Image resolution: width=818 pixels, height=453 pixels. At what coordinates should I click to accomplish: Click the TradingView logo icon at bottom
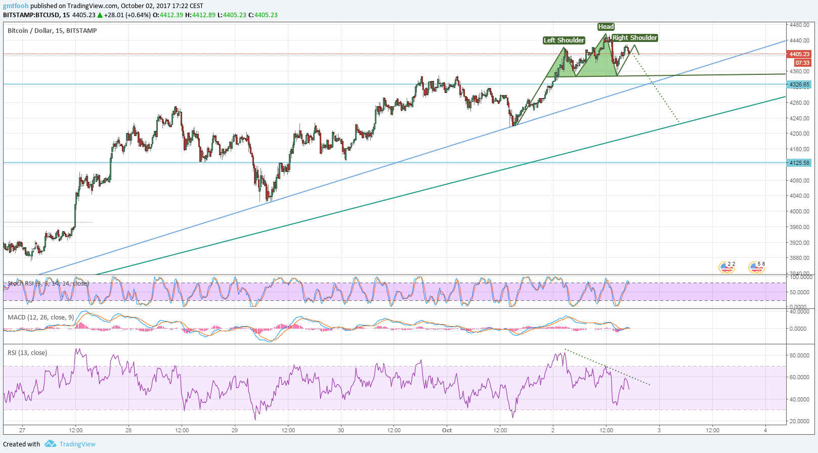[x=50, y=444]
